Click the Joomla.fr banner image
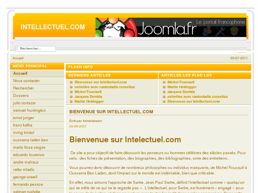Screen dimensions: 258x193 click(171, 27)
